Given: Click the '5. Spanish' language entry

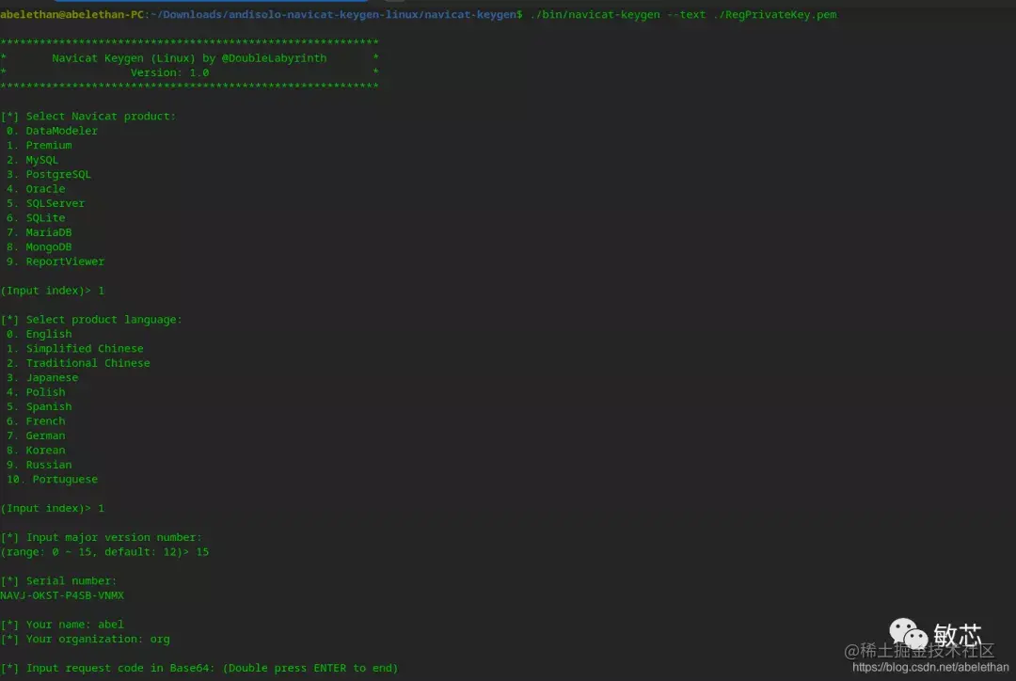Looking at the screenshot, I should click(x=40, y=406).
